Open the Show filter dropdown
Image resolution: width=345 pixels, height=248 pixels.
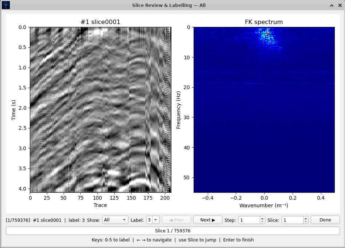115,220
